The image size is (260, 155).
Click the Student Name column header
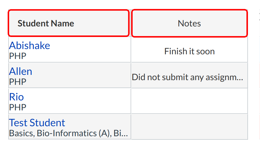46,23
